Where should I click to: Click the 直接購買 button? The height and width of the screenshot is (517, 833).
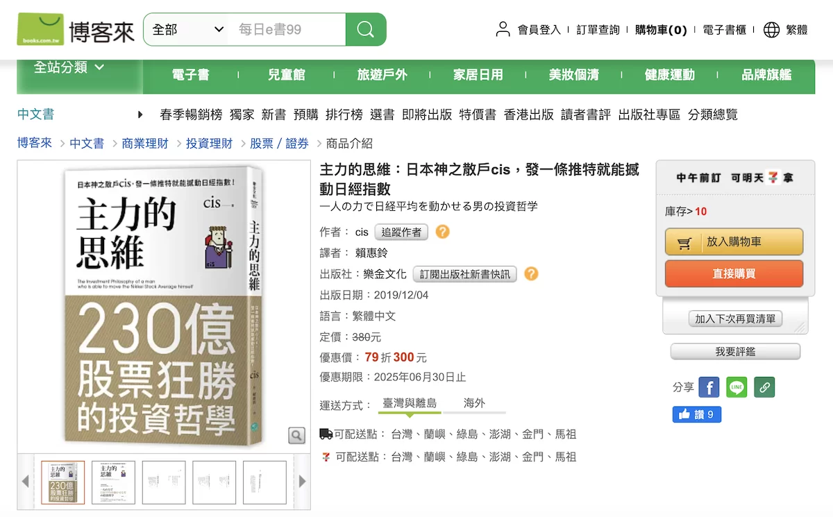pyautogui.click(x=734, y=273)
